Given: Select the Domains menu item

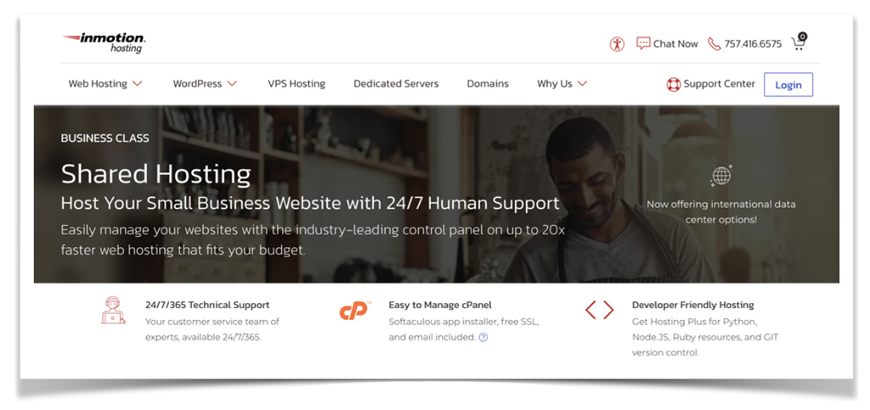Looking at the screenshot, I should [x=488, y=84].
